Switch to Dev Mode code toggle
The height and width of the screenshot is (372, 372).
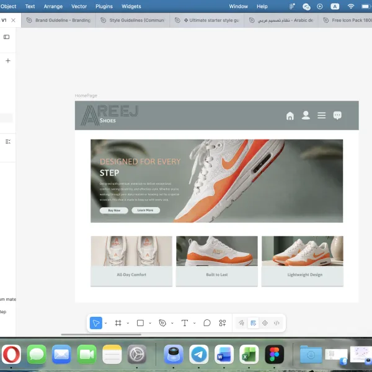[277, 323]
